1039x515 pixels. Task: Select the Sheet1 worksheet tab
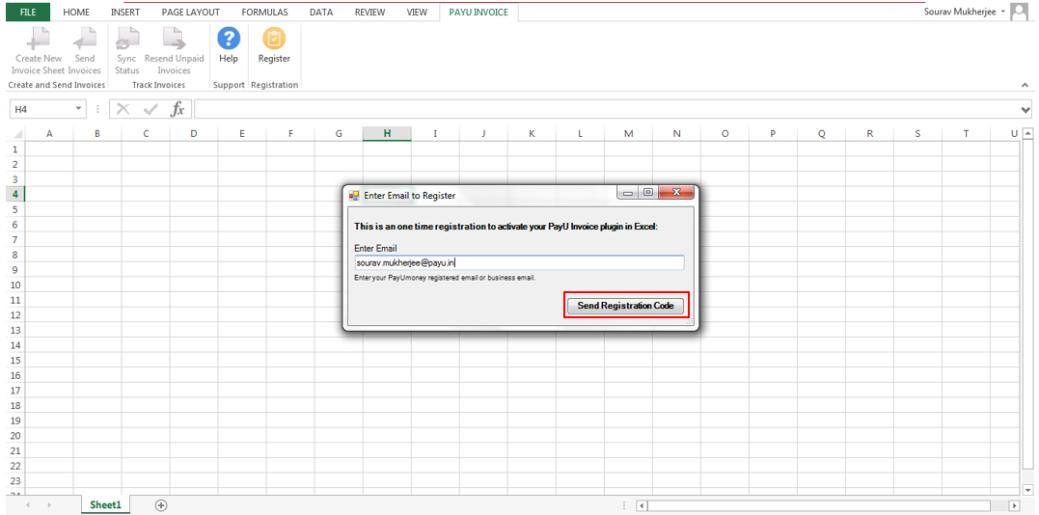pos(106,505)
